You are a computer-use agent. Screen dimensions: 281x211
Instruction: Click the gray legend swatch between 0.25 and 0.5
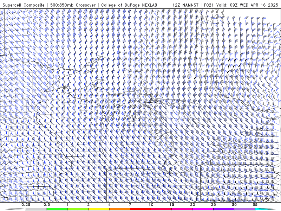tap(37, 209)
